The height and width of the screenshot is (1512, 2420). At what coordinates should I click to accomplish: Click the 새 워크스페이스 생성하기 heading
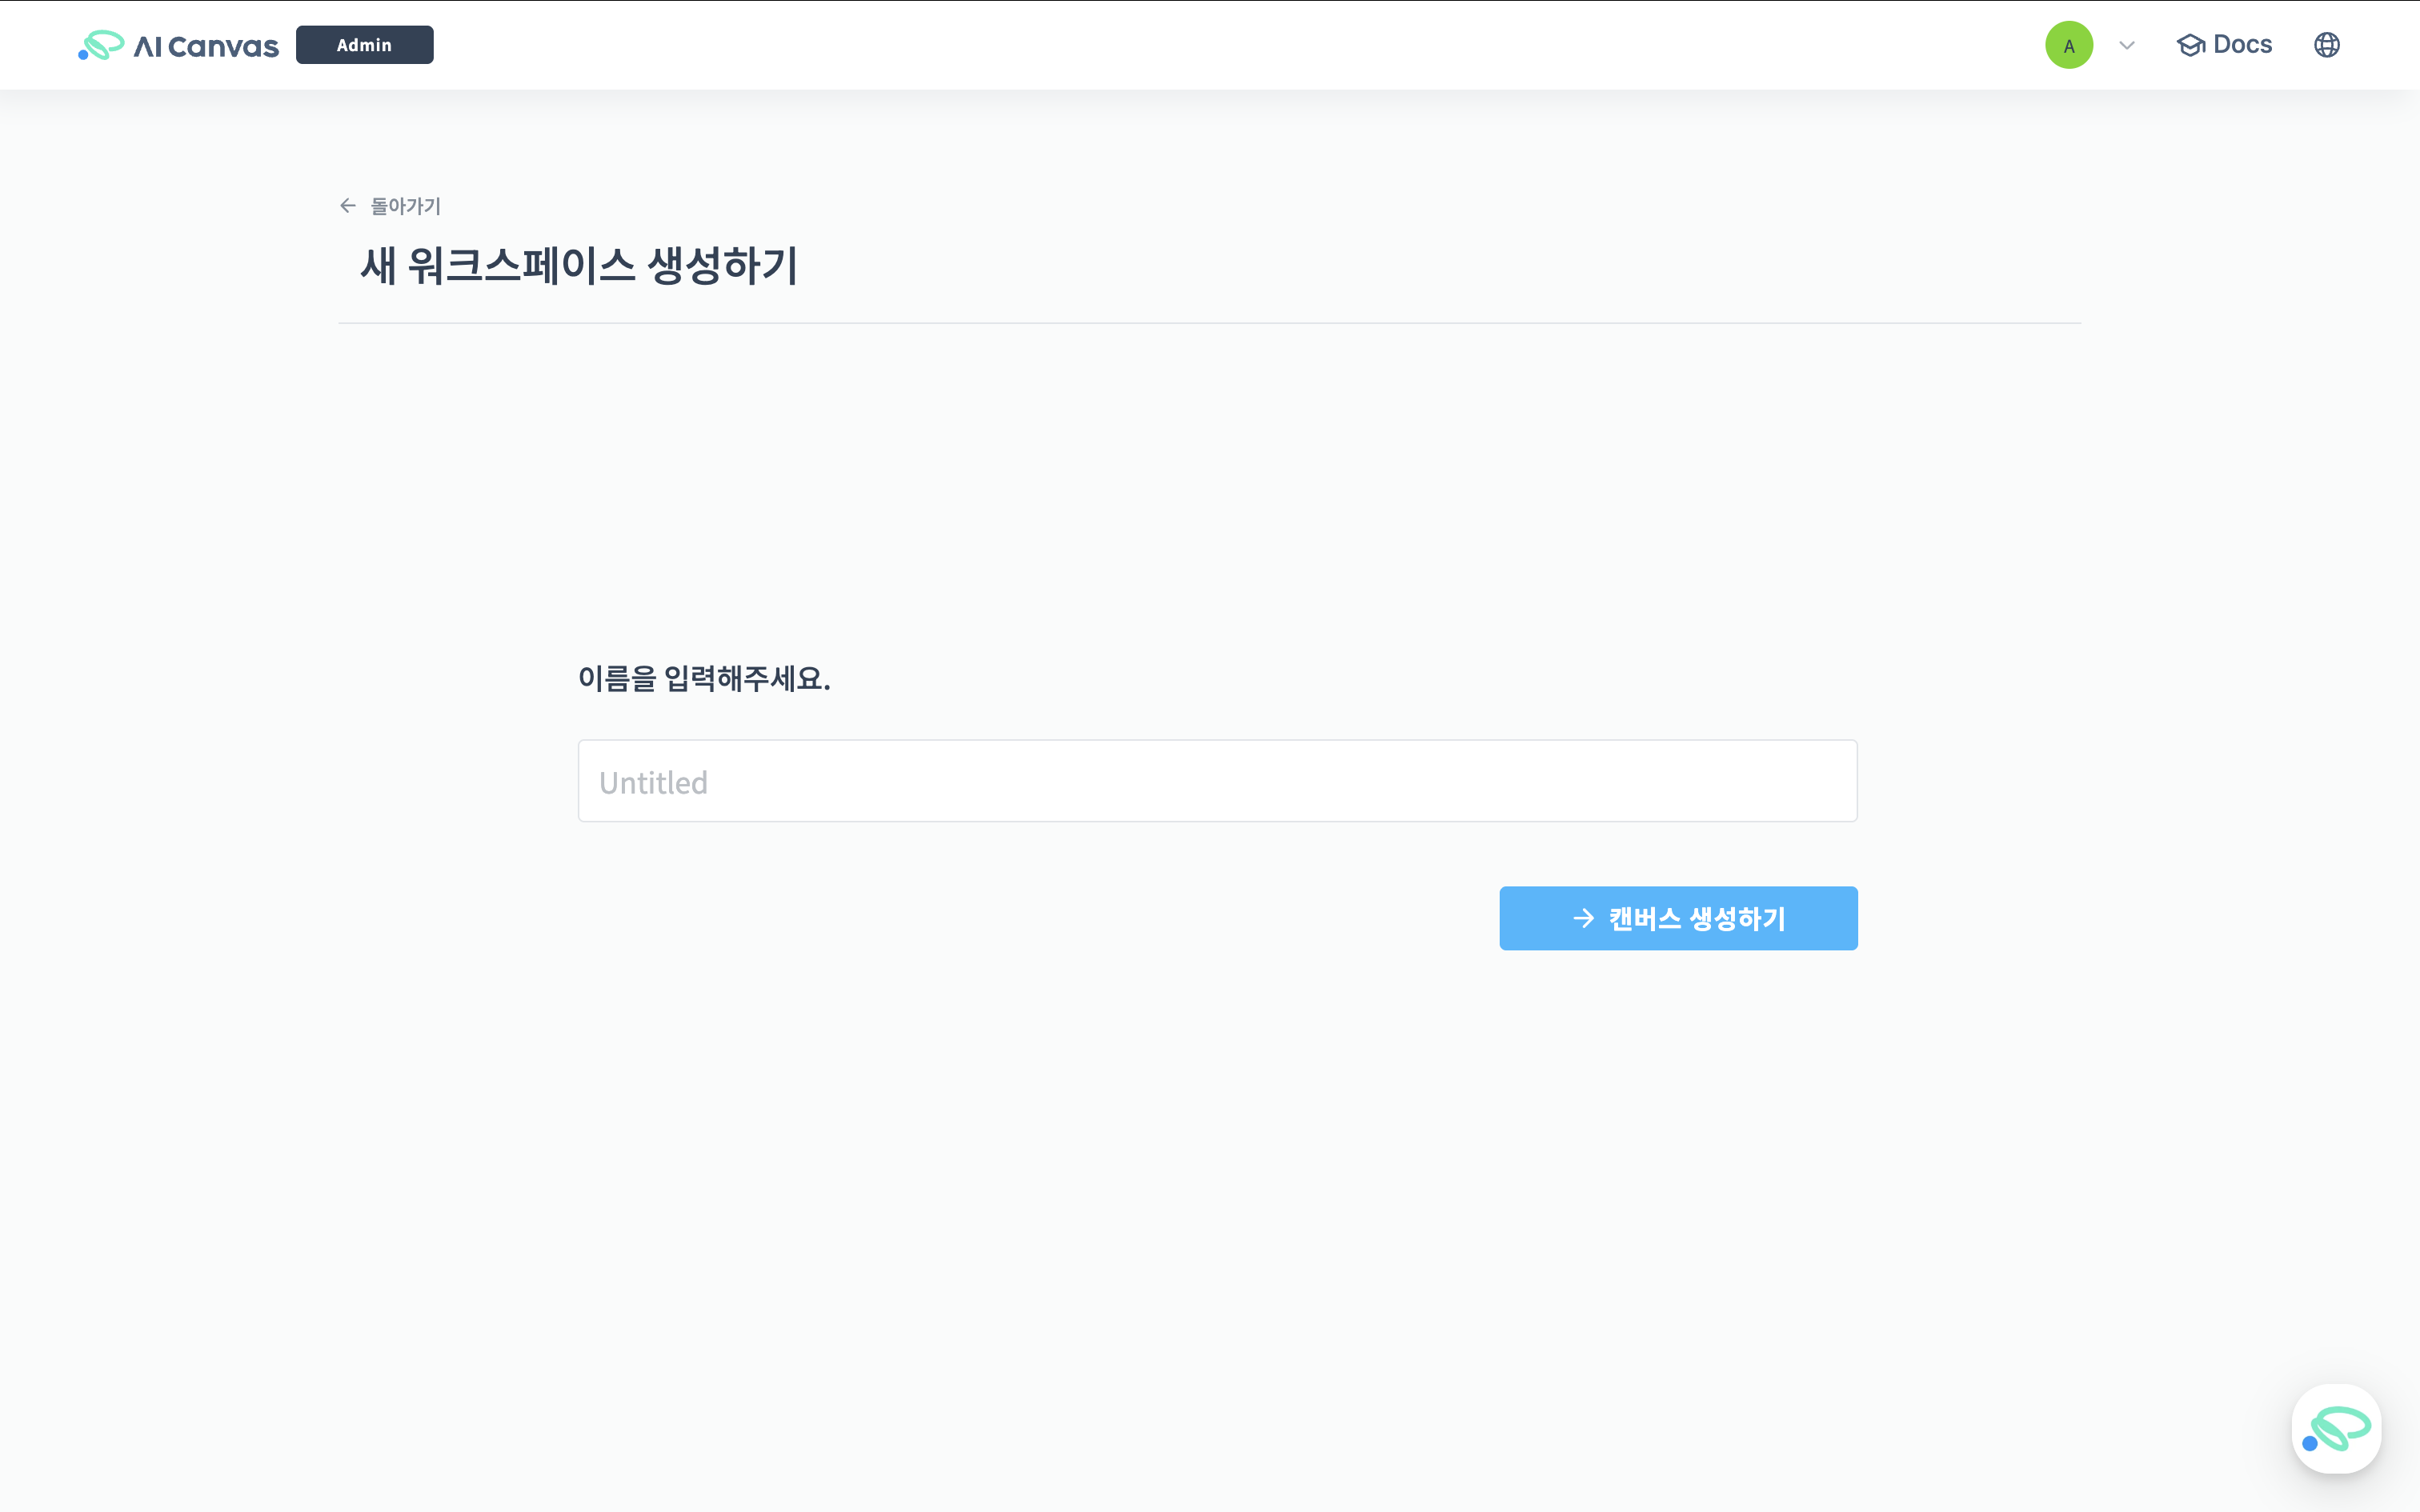click(x=579, y=266)
